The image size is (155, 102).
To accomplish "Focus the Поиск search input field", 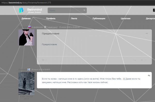I will point(67,10).
